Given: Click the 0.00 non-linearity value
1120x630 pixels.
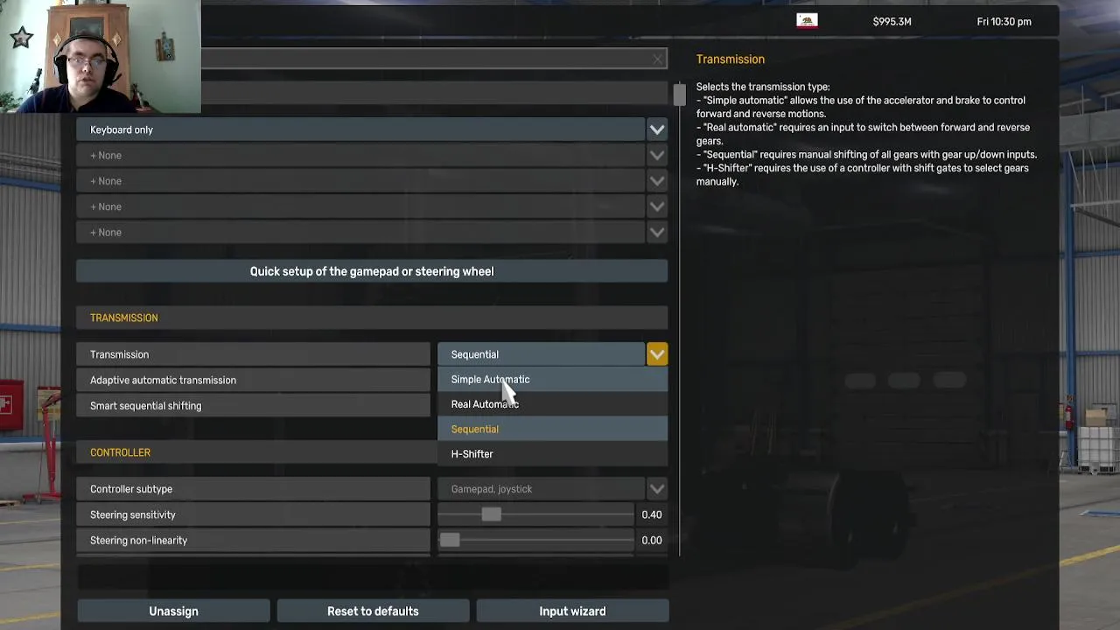Looking at the screenshot, I should coord(651,540).
